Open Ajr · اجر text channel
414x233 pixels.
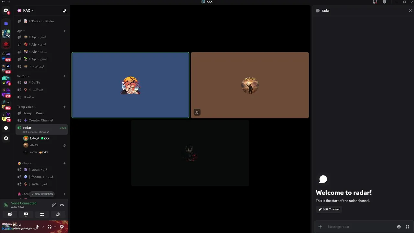(x=42, y=44)
